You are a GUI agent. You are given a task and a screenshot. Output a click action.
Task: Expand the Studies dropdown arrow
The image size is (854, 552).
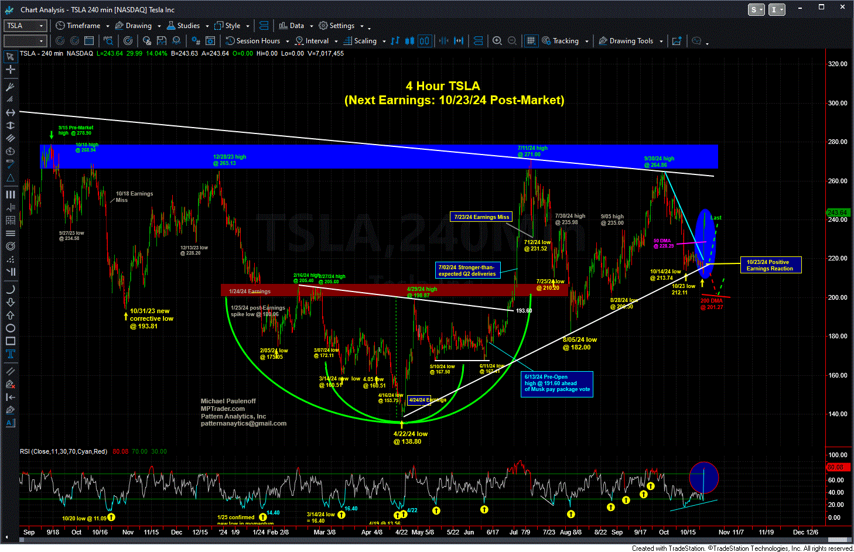206,26
